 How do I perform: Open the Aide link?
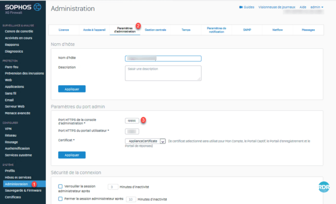pos(303,7)
